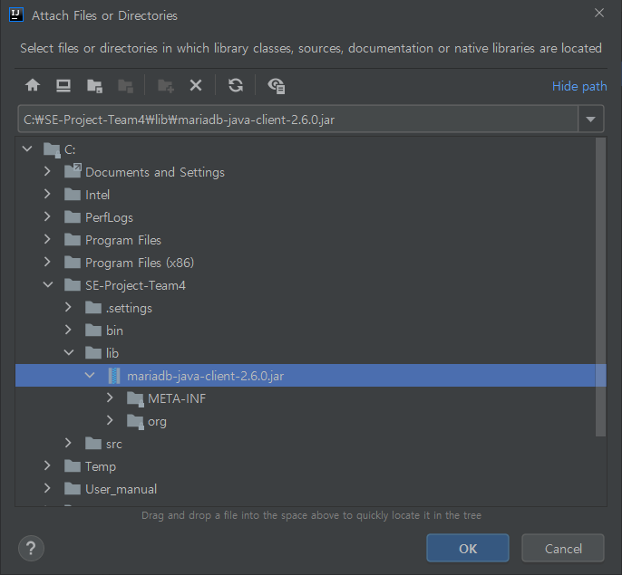
Task: Click the grayed-out module directory icon
Action: [125, 86]
